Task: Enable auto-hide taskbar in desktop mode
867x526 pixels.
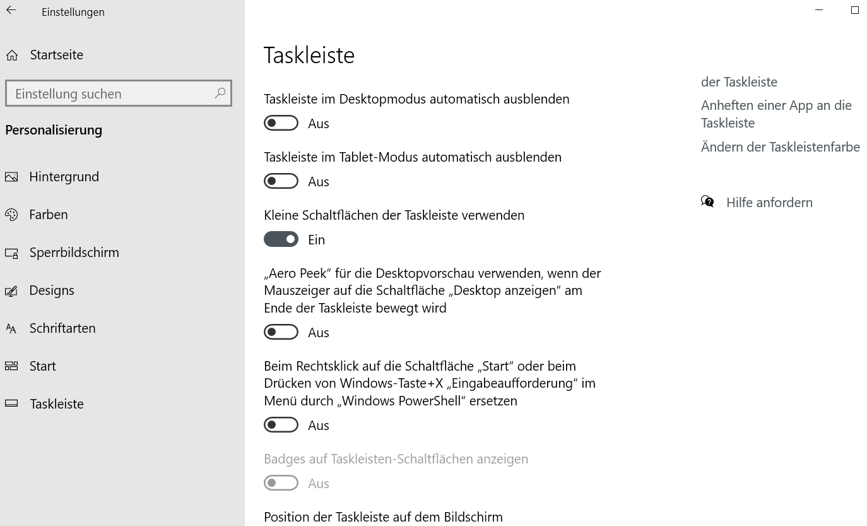Action: pos(281,123)
